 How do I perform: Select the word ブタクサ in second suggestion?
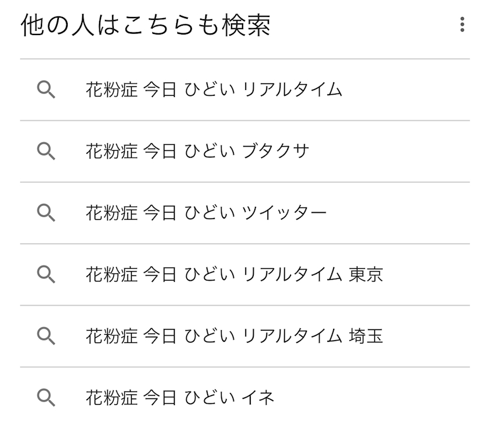click(x=275, y=151)
